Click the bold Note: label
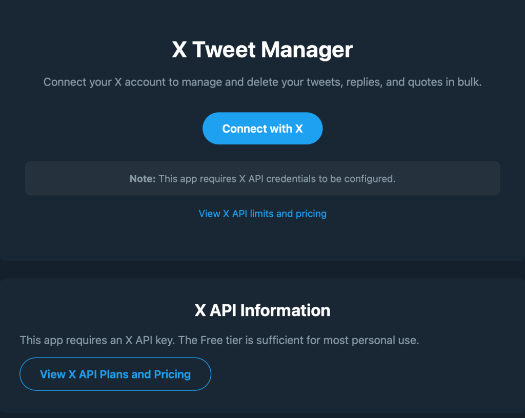 pos(143,179)
